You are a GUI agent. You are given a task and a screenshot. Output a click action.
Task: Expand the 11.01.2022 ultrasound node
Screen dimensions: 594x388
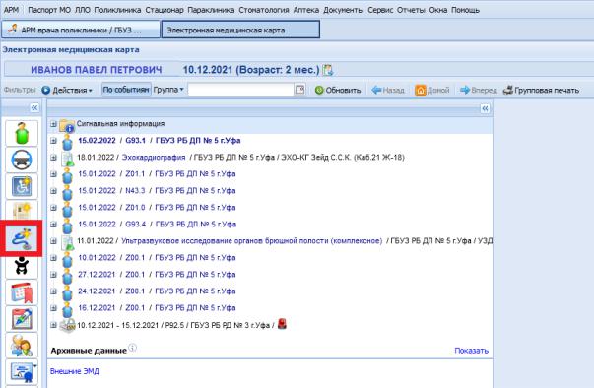pos(53,241)
